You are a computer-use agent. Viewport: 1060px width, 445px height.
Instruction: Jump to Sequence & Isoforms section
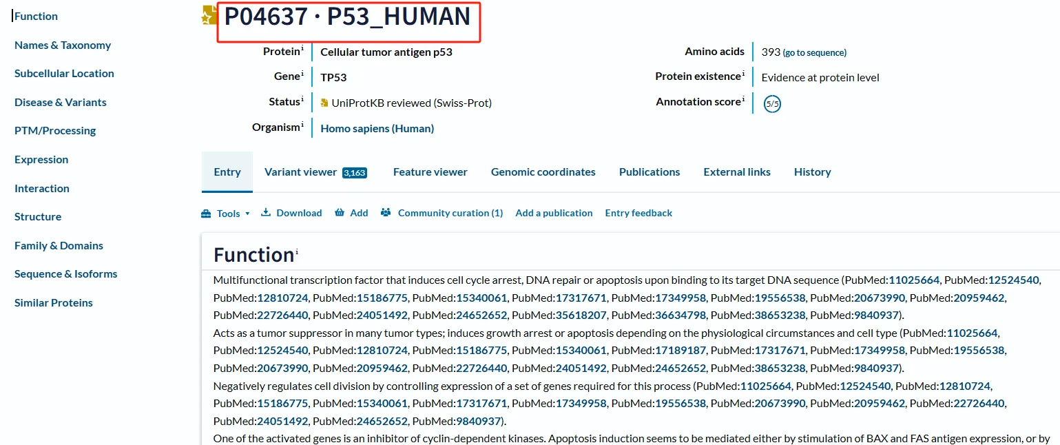(66, 273)
